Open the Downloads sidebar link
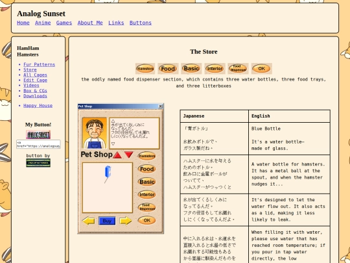350x263 pixels. point(35,95)
